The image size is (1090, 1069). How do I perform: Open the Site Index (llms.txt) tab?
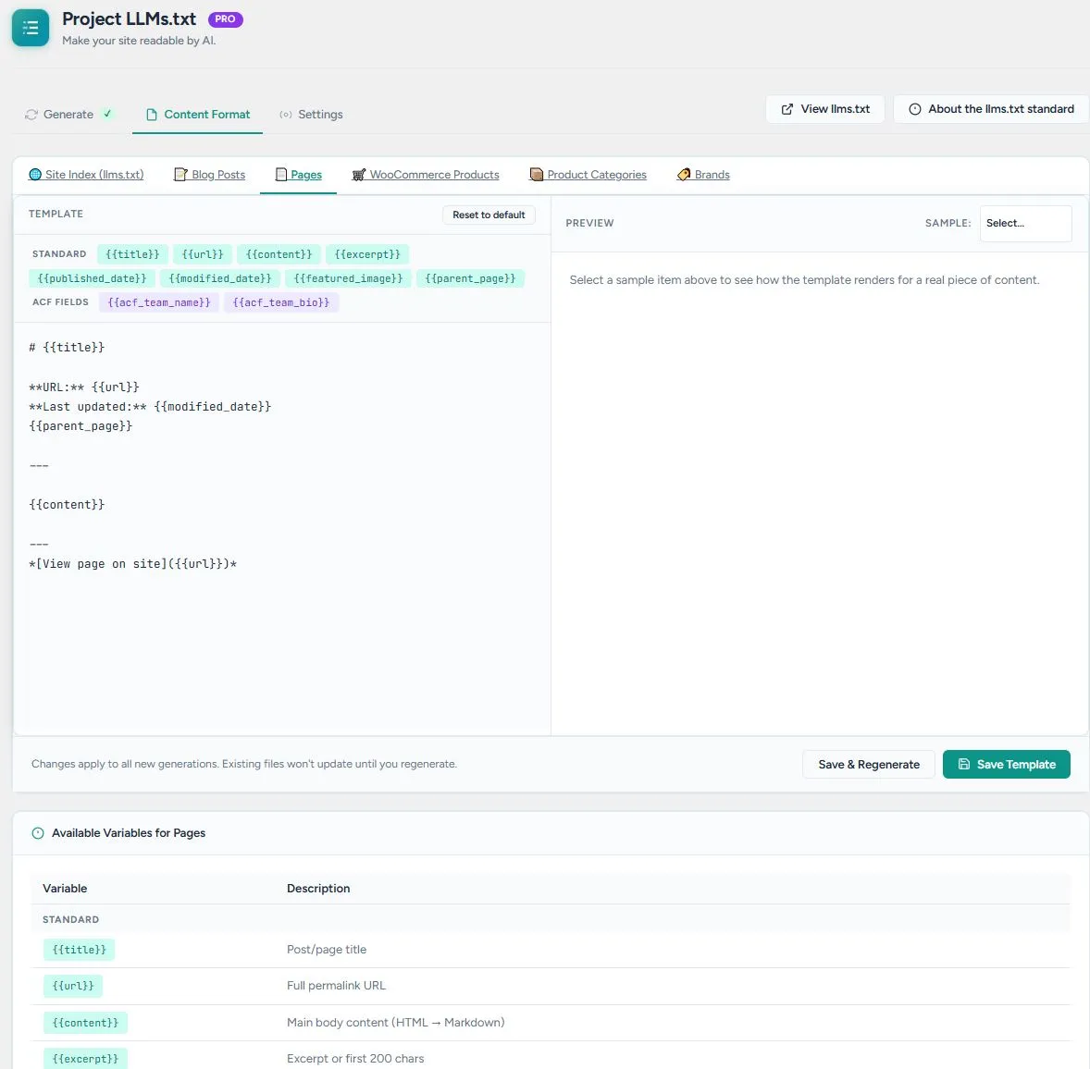pyautogui.click(x=86, y=175)
